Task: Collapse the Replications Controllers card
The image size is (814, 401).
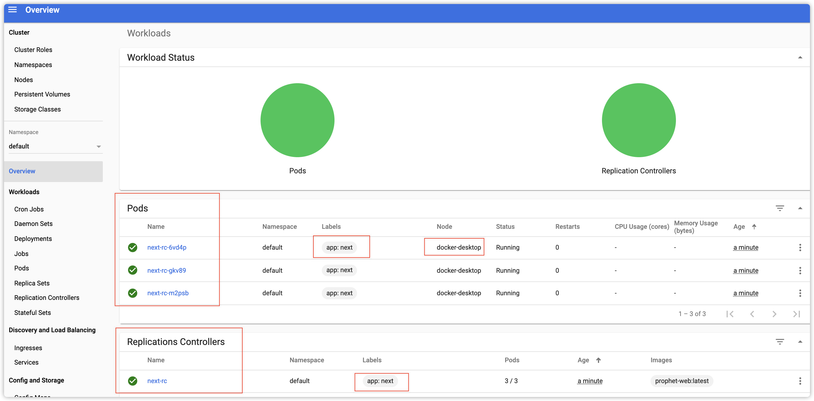Action: click(x=800, y=341)
